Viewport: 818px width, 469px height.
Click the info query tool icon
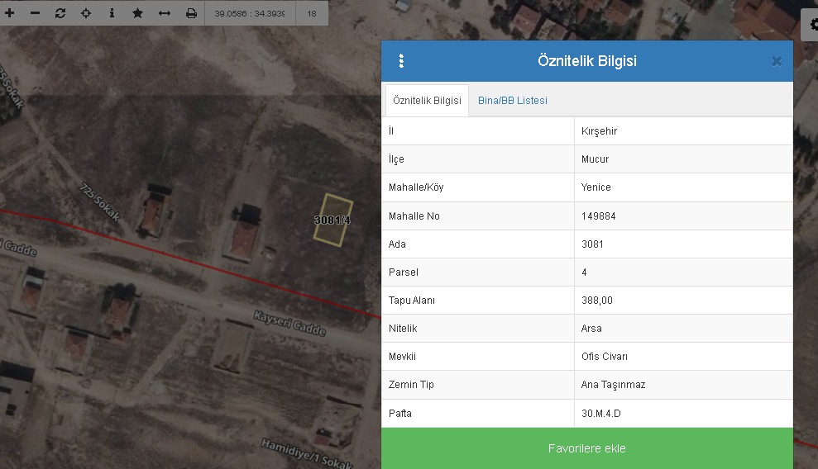tap(112, 13)
